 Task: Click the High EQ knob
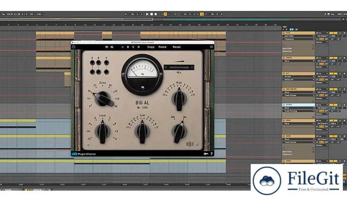179,99
